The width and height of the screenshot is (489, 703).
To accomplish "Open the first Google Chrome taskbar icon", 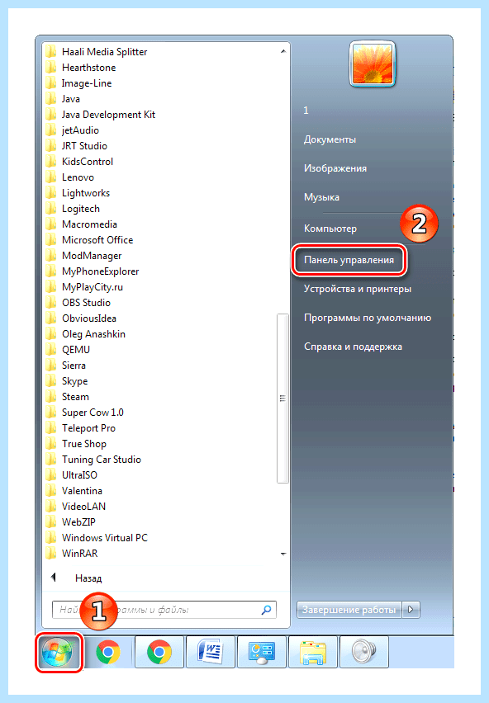I will click(108, 653).
